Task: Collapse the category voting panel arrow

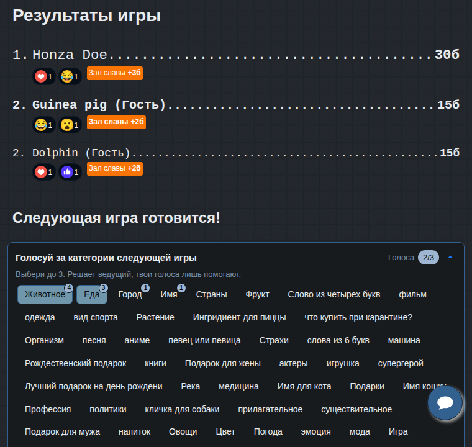Action: [x=450, y=258]
